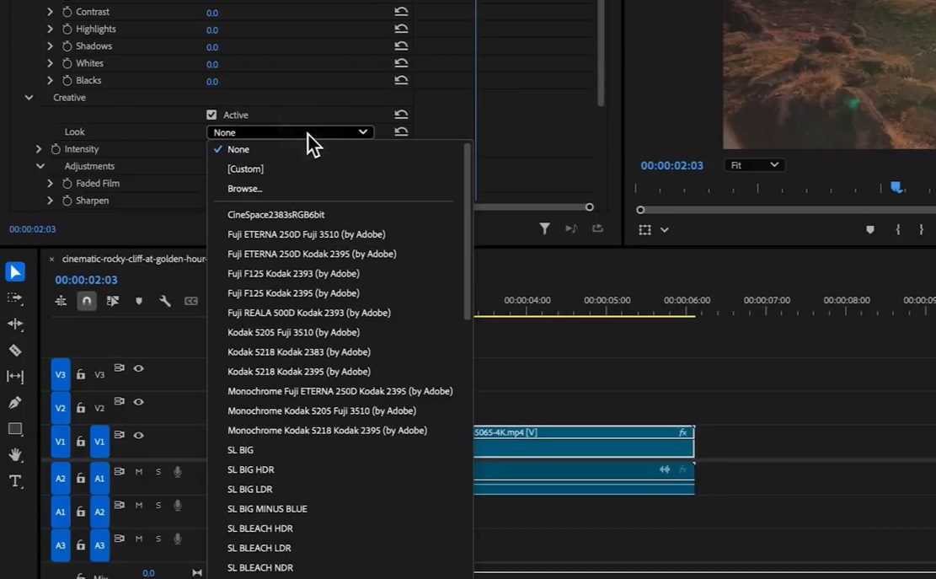Expand the Highlights parameter
The width and height of the screenshot is (936, 579).
(x=50, y=29)
